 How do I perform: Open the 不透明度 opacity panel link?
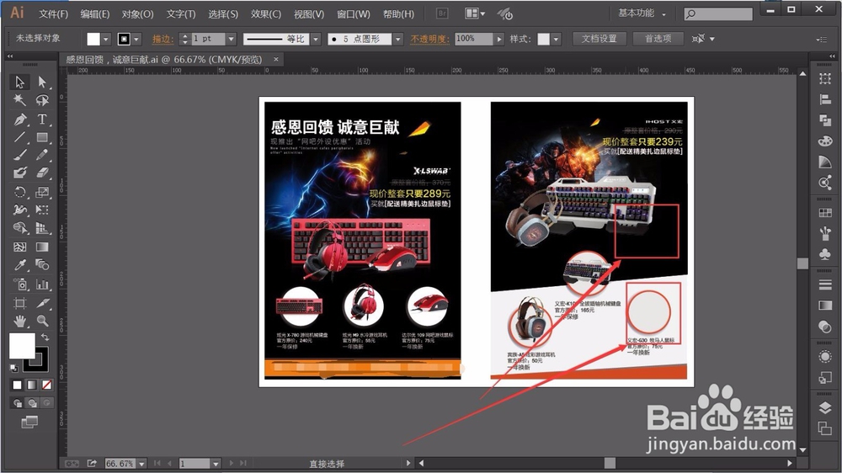tap(429, 39)
